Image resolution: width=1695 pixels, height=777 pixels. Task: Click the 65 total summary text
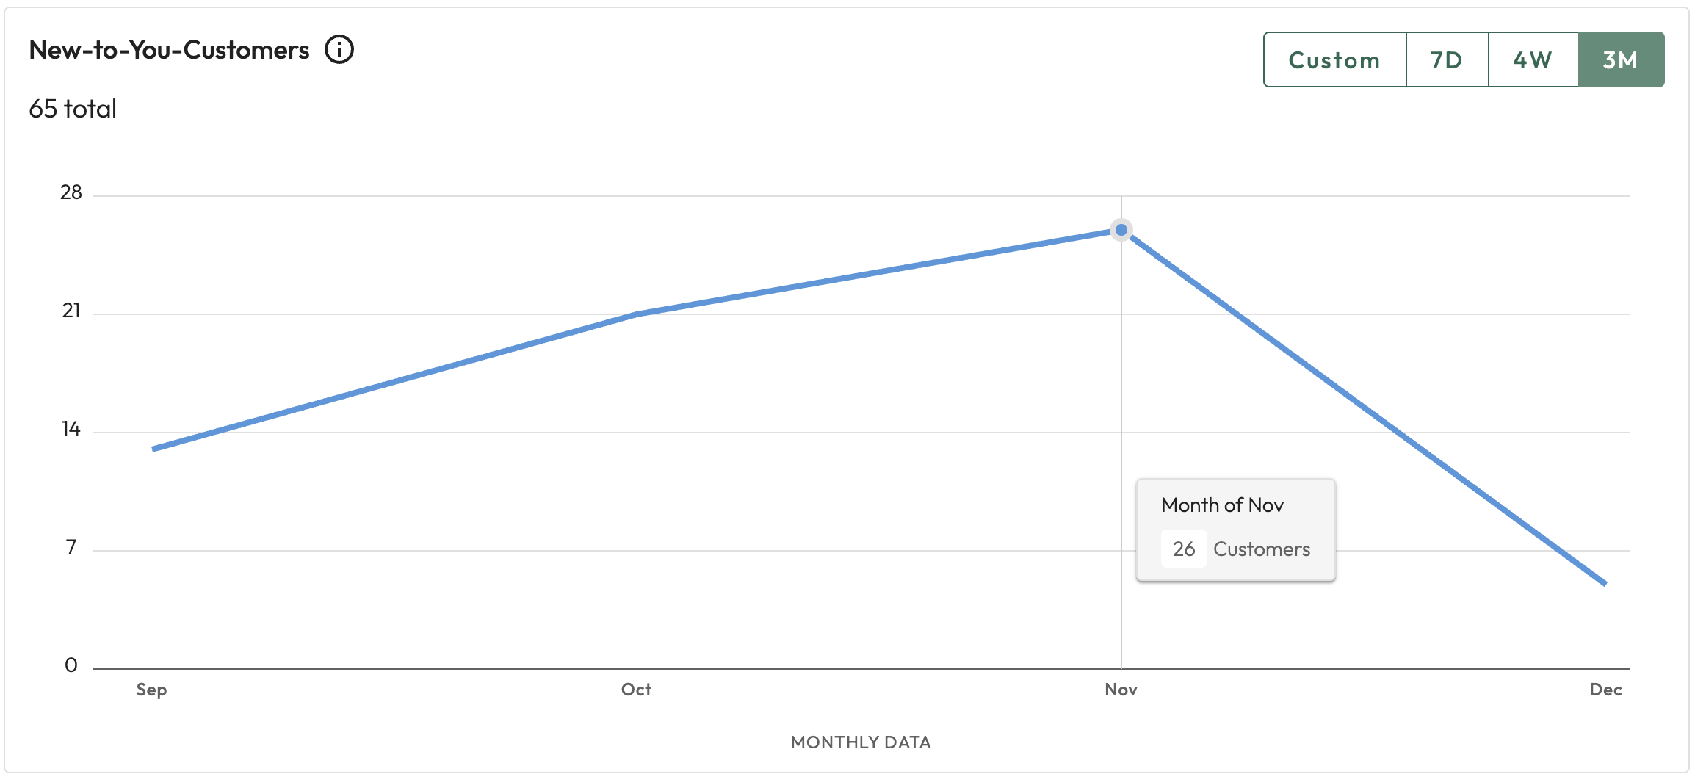coord(73,109)
